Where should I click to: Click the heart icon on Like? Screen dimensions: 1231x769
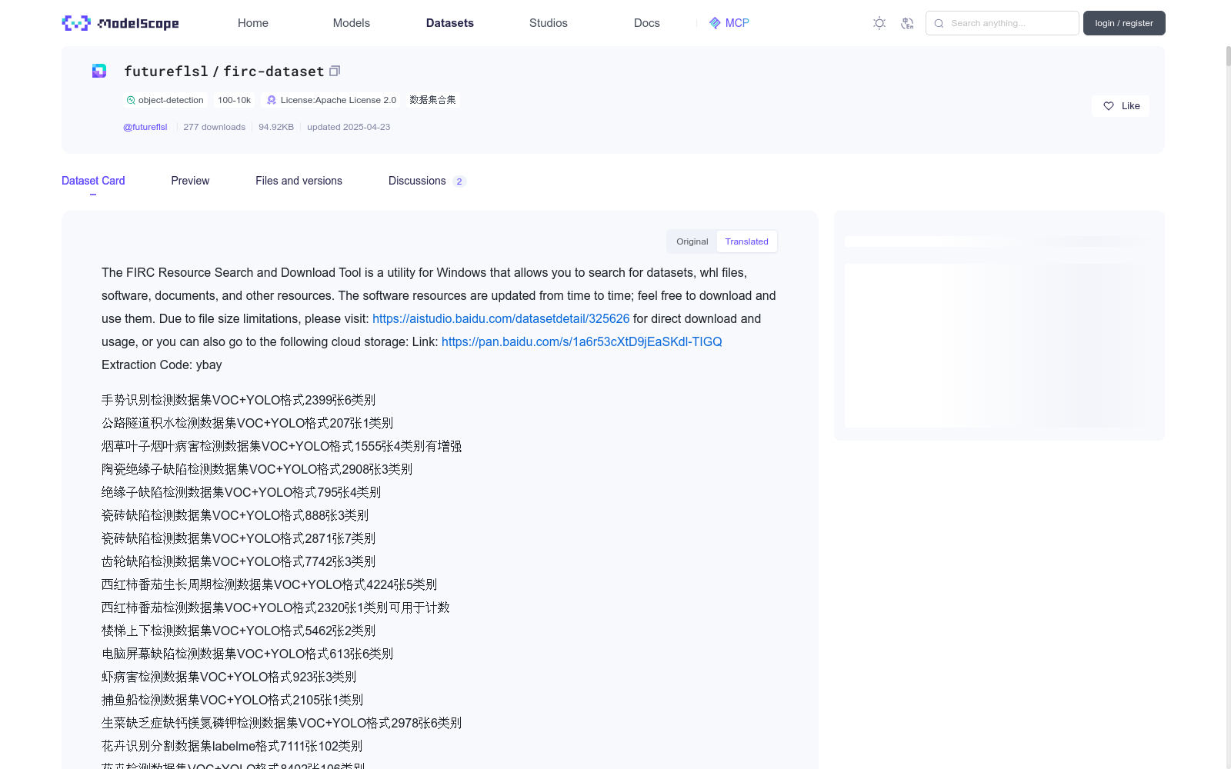coord(1109,106)
